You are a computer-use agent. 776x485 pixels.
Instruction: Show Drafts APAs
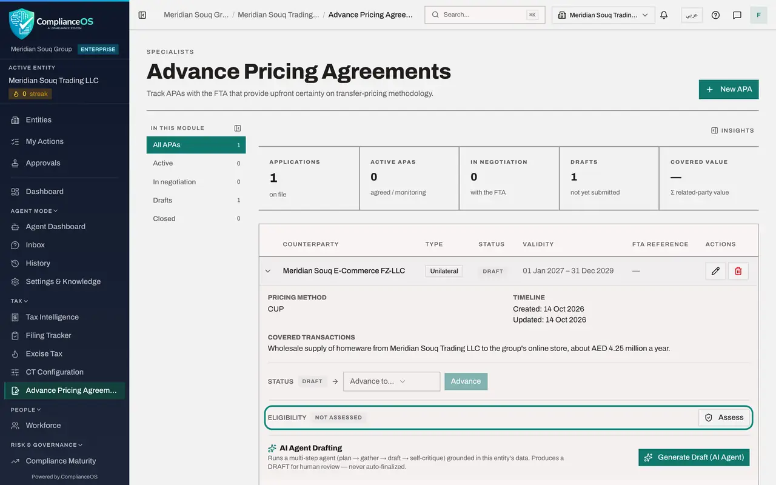pyautogui.click(x=196, y=200)
